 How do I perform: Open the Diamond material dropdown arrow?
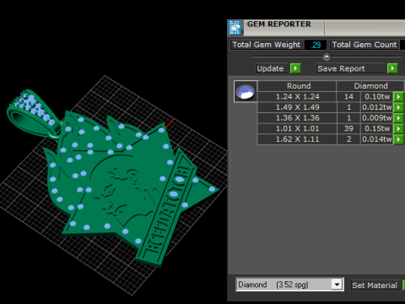(337, 285)
